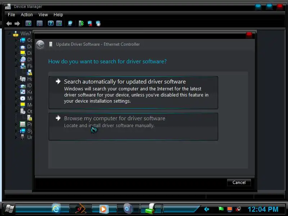Viewport: 288px width, 216px height.
Task: Select the Keyboards category icon
Action: pos(23,92)
